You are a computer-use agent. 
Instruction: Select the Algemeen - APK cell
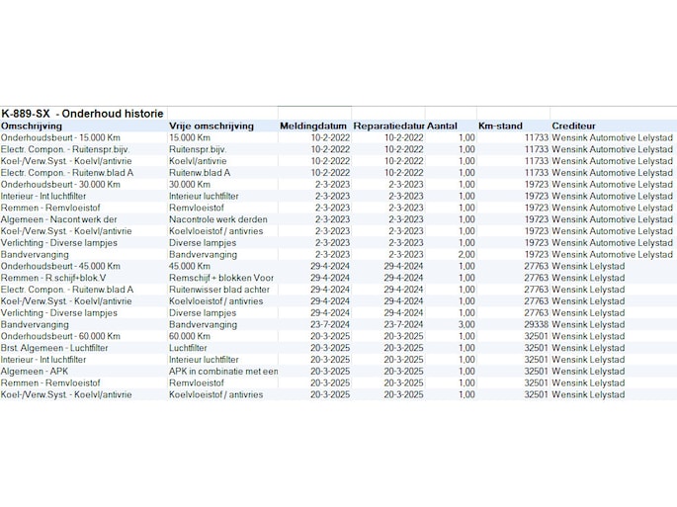click(35, 372)
